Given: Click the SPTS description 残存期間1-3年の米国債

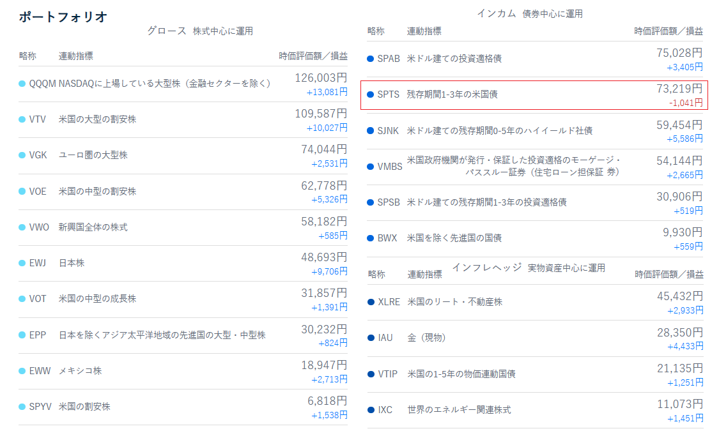Looking at the screenshot, I should 452,95.
